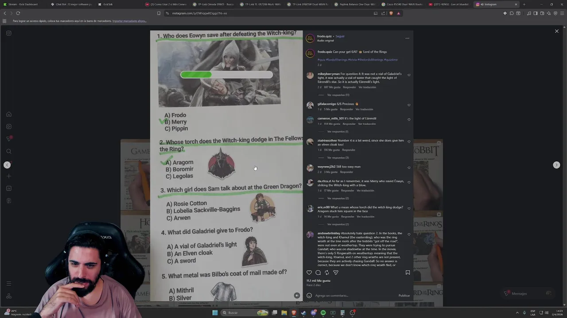Like waynewj2k2's comment
This screenshot has width=567, height=318.
pos(409,168)
